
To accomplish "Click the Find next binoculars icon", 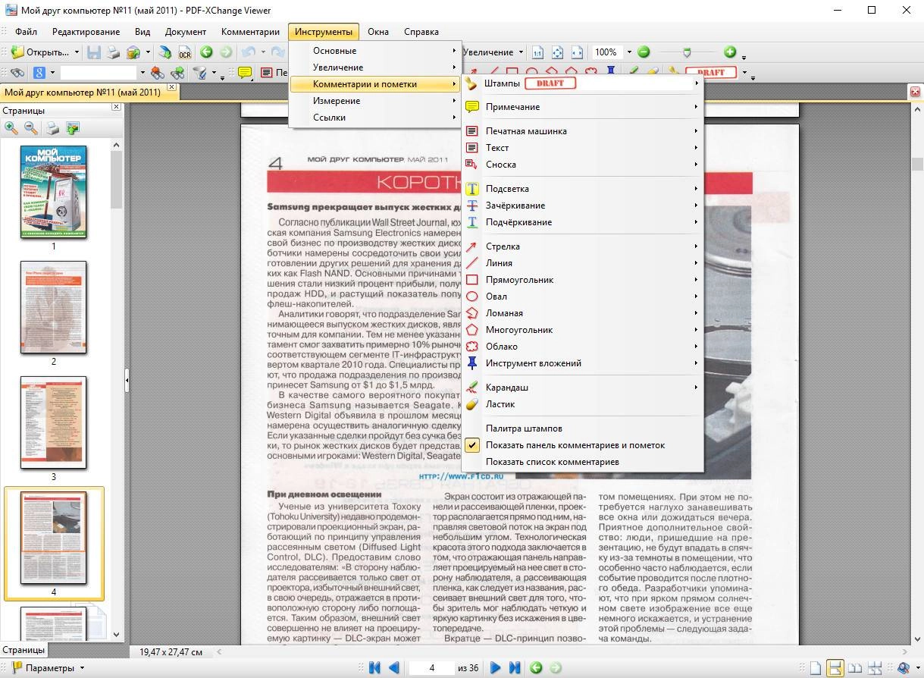I will (x=178, y=73).
